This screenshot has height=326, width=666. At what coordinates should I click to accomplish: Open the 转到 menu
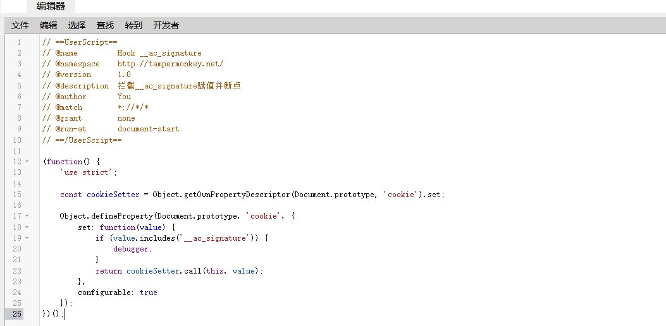point(133,25)
